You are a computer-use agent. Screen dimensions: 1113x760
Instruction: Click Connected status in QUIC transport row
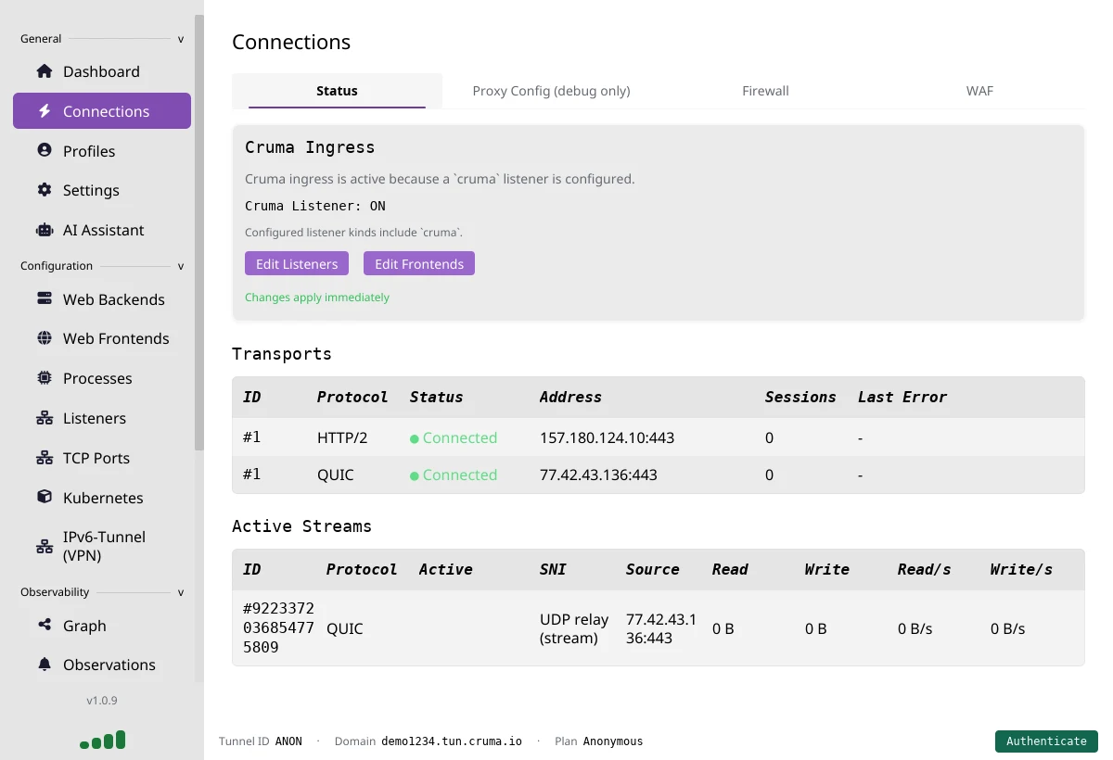(x=454, y=475)
